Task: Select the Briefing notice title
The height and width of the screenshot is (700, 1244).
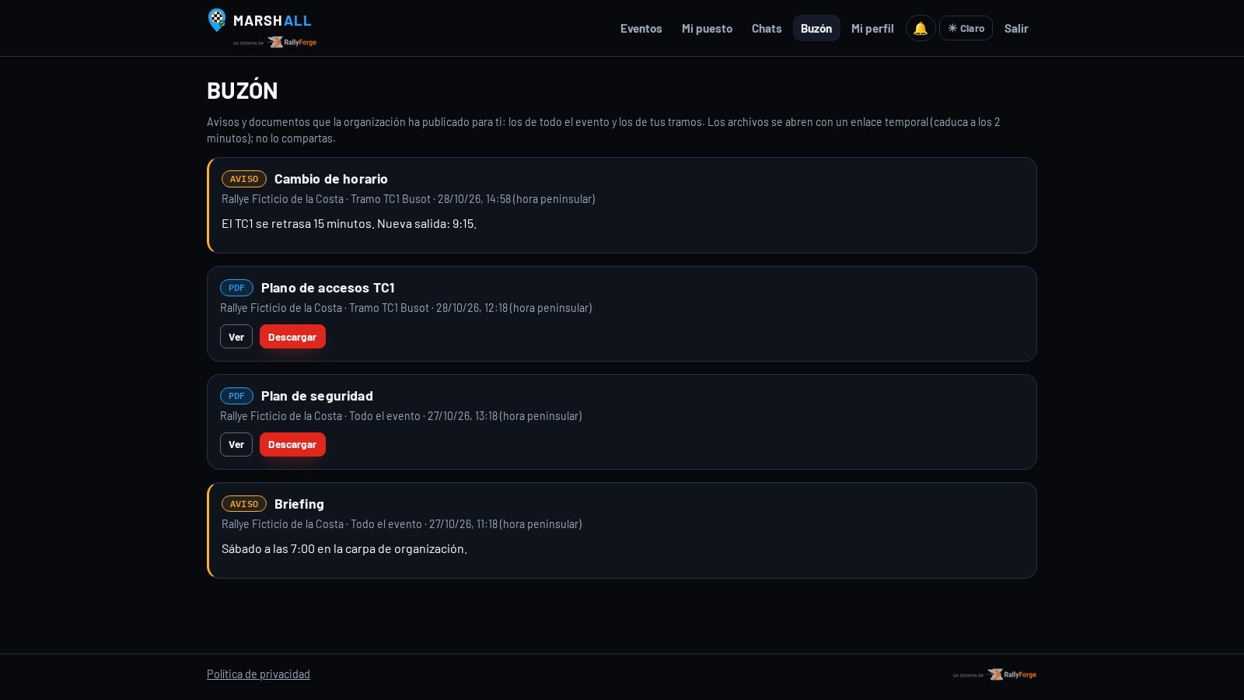Action: click(299, 504)
